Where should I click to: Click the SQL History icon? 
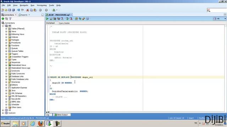pos(87,19)
